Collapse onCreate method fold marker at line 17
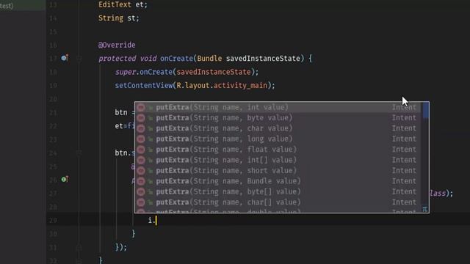The image size is (470, 264). pyautogui.click(x=79, y=59)
